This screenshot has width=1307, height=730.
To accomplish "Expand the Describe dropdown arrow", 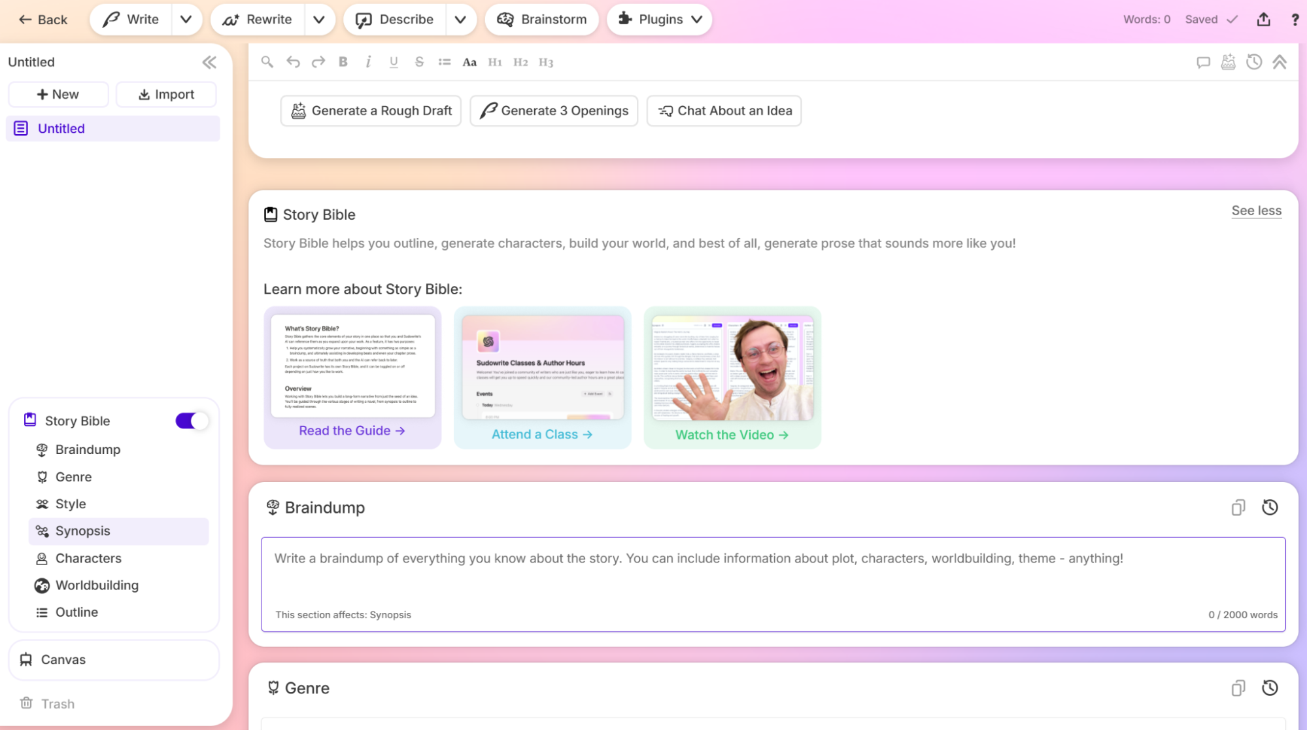I will pos(460,20).
